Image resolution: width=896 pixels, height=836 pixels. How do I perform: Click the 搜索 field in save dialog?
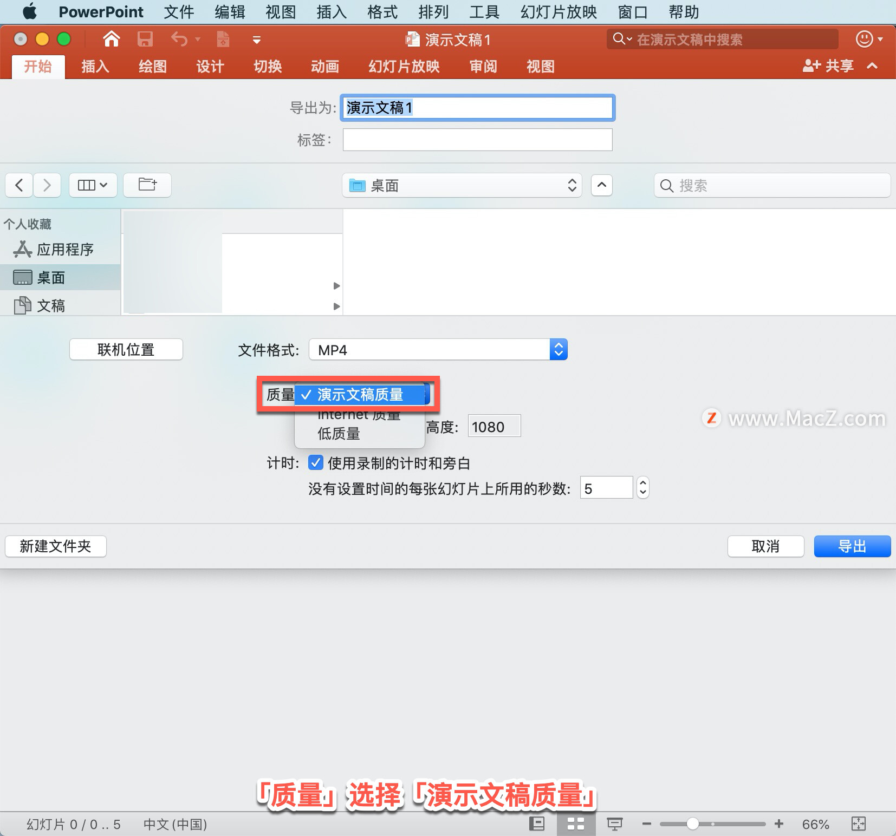(772, 186)
